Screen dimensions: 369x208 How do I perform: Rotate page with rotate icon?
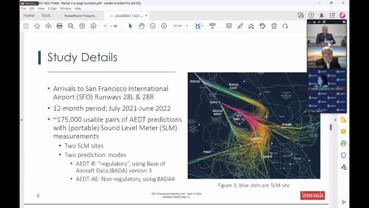[285, 26]
